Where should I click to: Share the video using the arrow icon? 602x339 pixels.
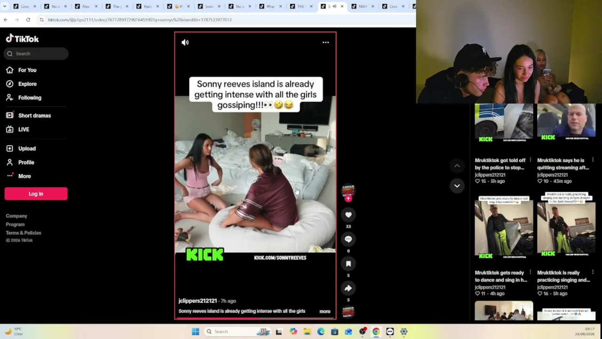[x=349, y=288]
